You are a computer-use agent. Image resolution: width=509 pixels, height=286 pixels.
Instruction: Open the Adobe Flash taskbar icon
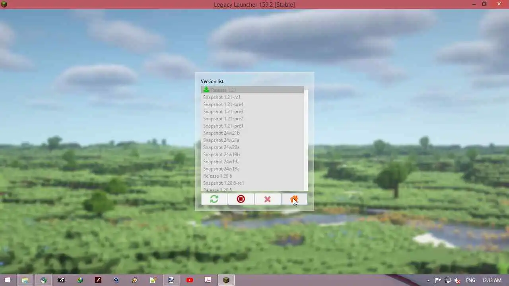(x=98, y=280)
